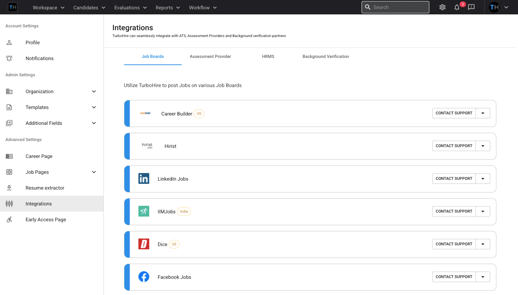Viewport: 518px width, 295px height.
Task: Click Contact Support for LinkedIn Jobs
Action: point(453,178)
